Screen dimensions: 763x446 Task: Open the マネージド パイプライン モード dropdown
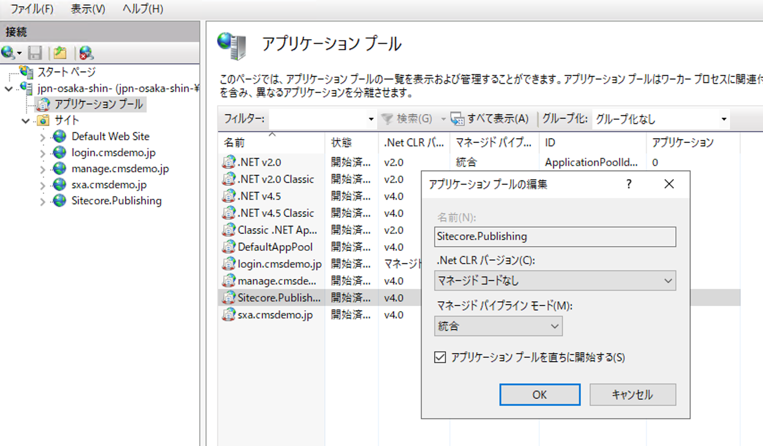coord(498,326)
